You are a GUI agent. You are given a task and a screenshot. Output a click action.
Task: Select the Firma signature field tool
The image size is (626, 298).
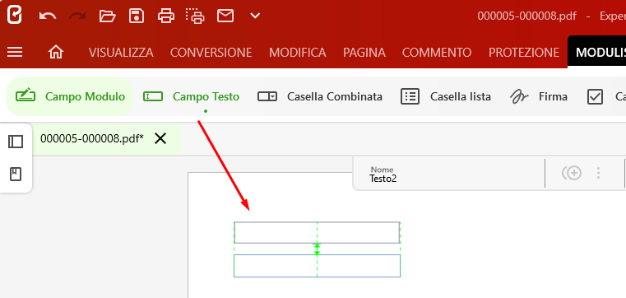tap(539, 96)
